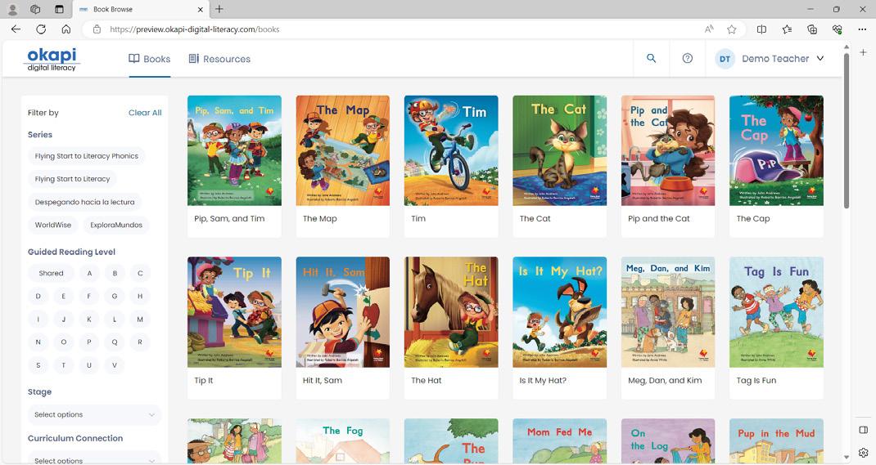Open the tab actions menu icon
Viewport: 876px width, 465px height.
coord(59,9)
